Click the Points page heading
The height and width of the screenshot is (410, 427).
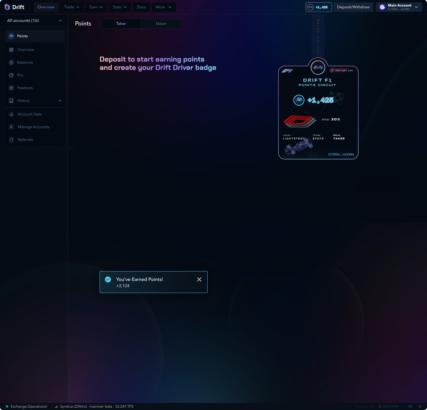(83, 24)
